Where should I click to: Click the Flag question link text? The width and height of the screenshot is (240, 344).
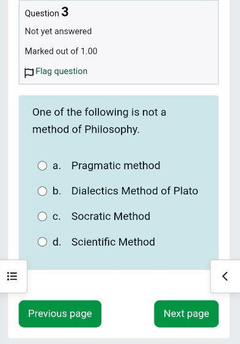tap(61, 71)
